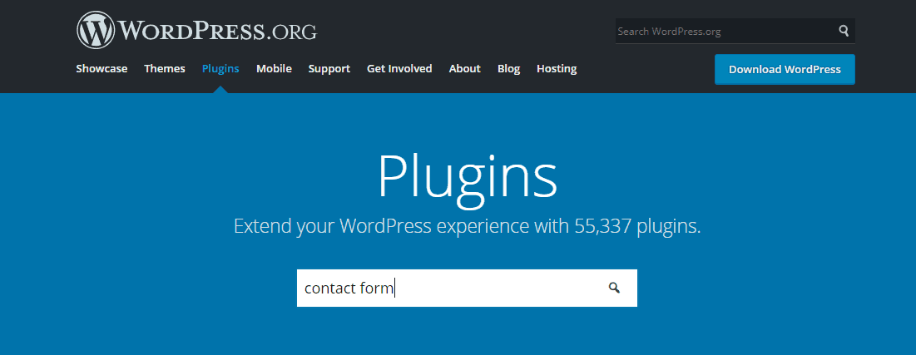Select the Plugins navigation tab

point(220,69)
